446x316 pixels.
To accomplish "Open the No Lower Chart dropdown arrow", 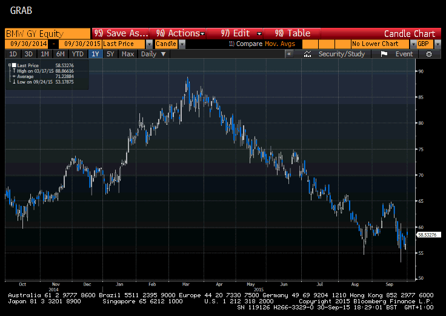I will [413, 44].
